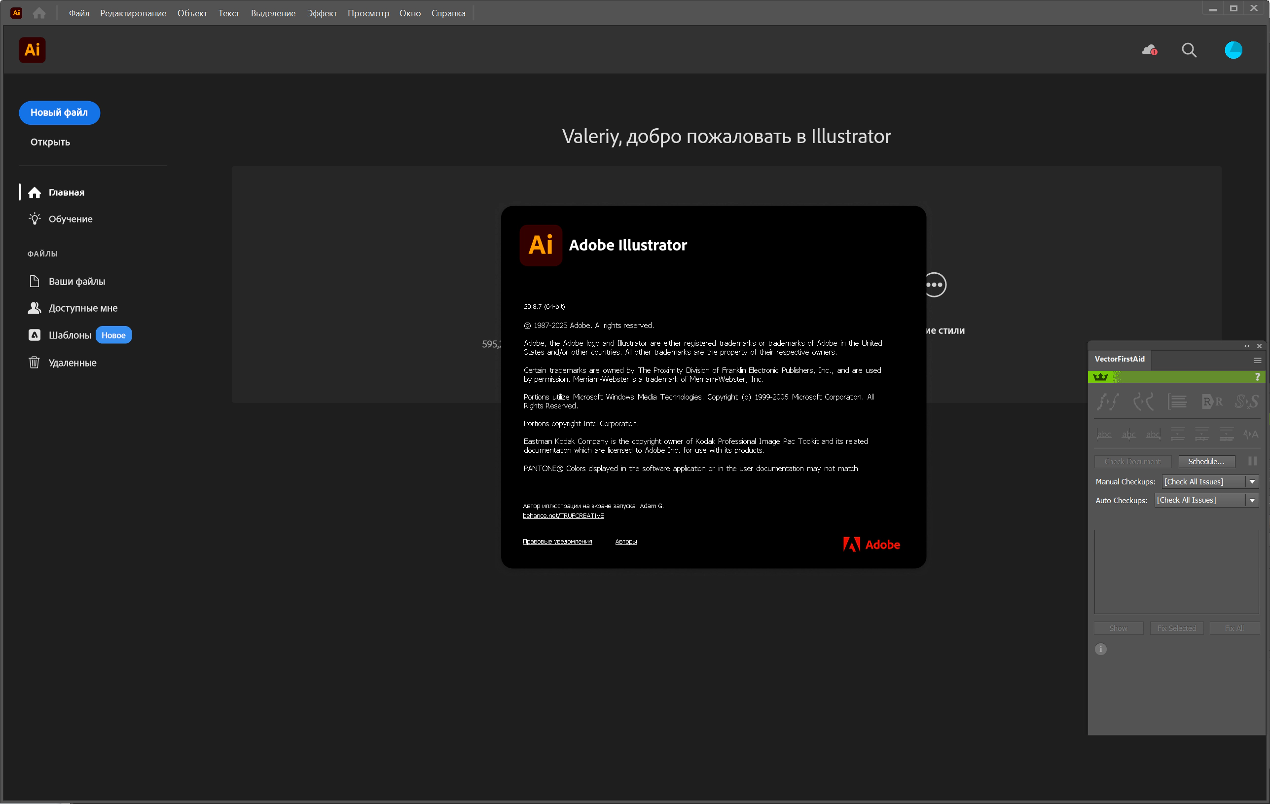
Task: Click the Новое badge next to Шаблоны
Action: (113, 335)
